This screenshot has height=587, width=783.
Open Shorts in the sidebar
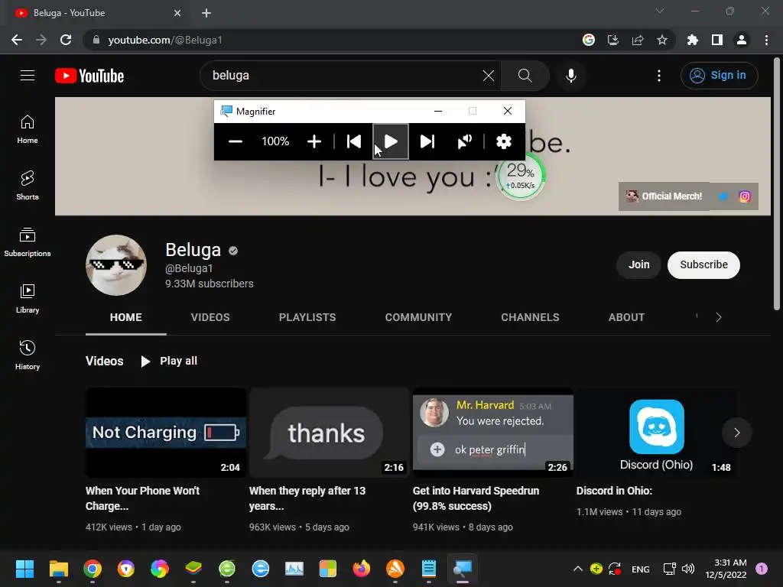[x=28, y=185]
